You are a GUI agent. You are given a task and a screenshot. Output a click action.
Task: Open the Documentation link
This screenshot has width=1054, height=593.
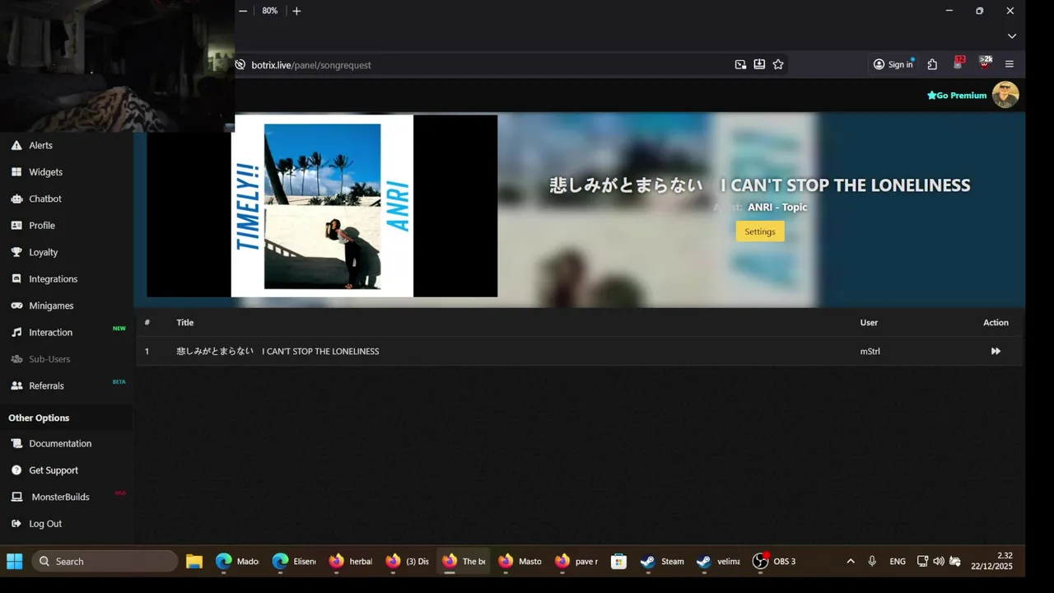60,443
